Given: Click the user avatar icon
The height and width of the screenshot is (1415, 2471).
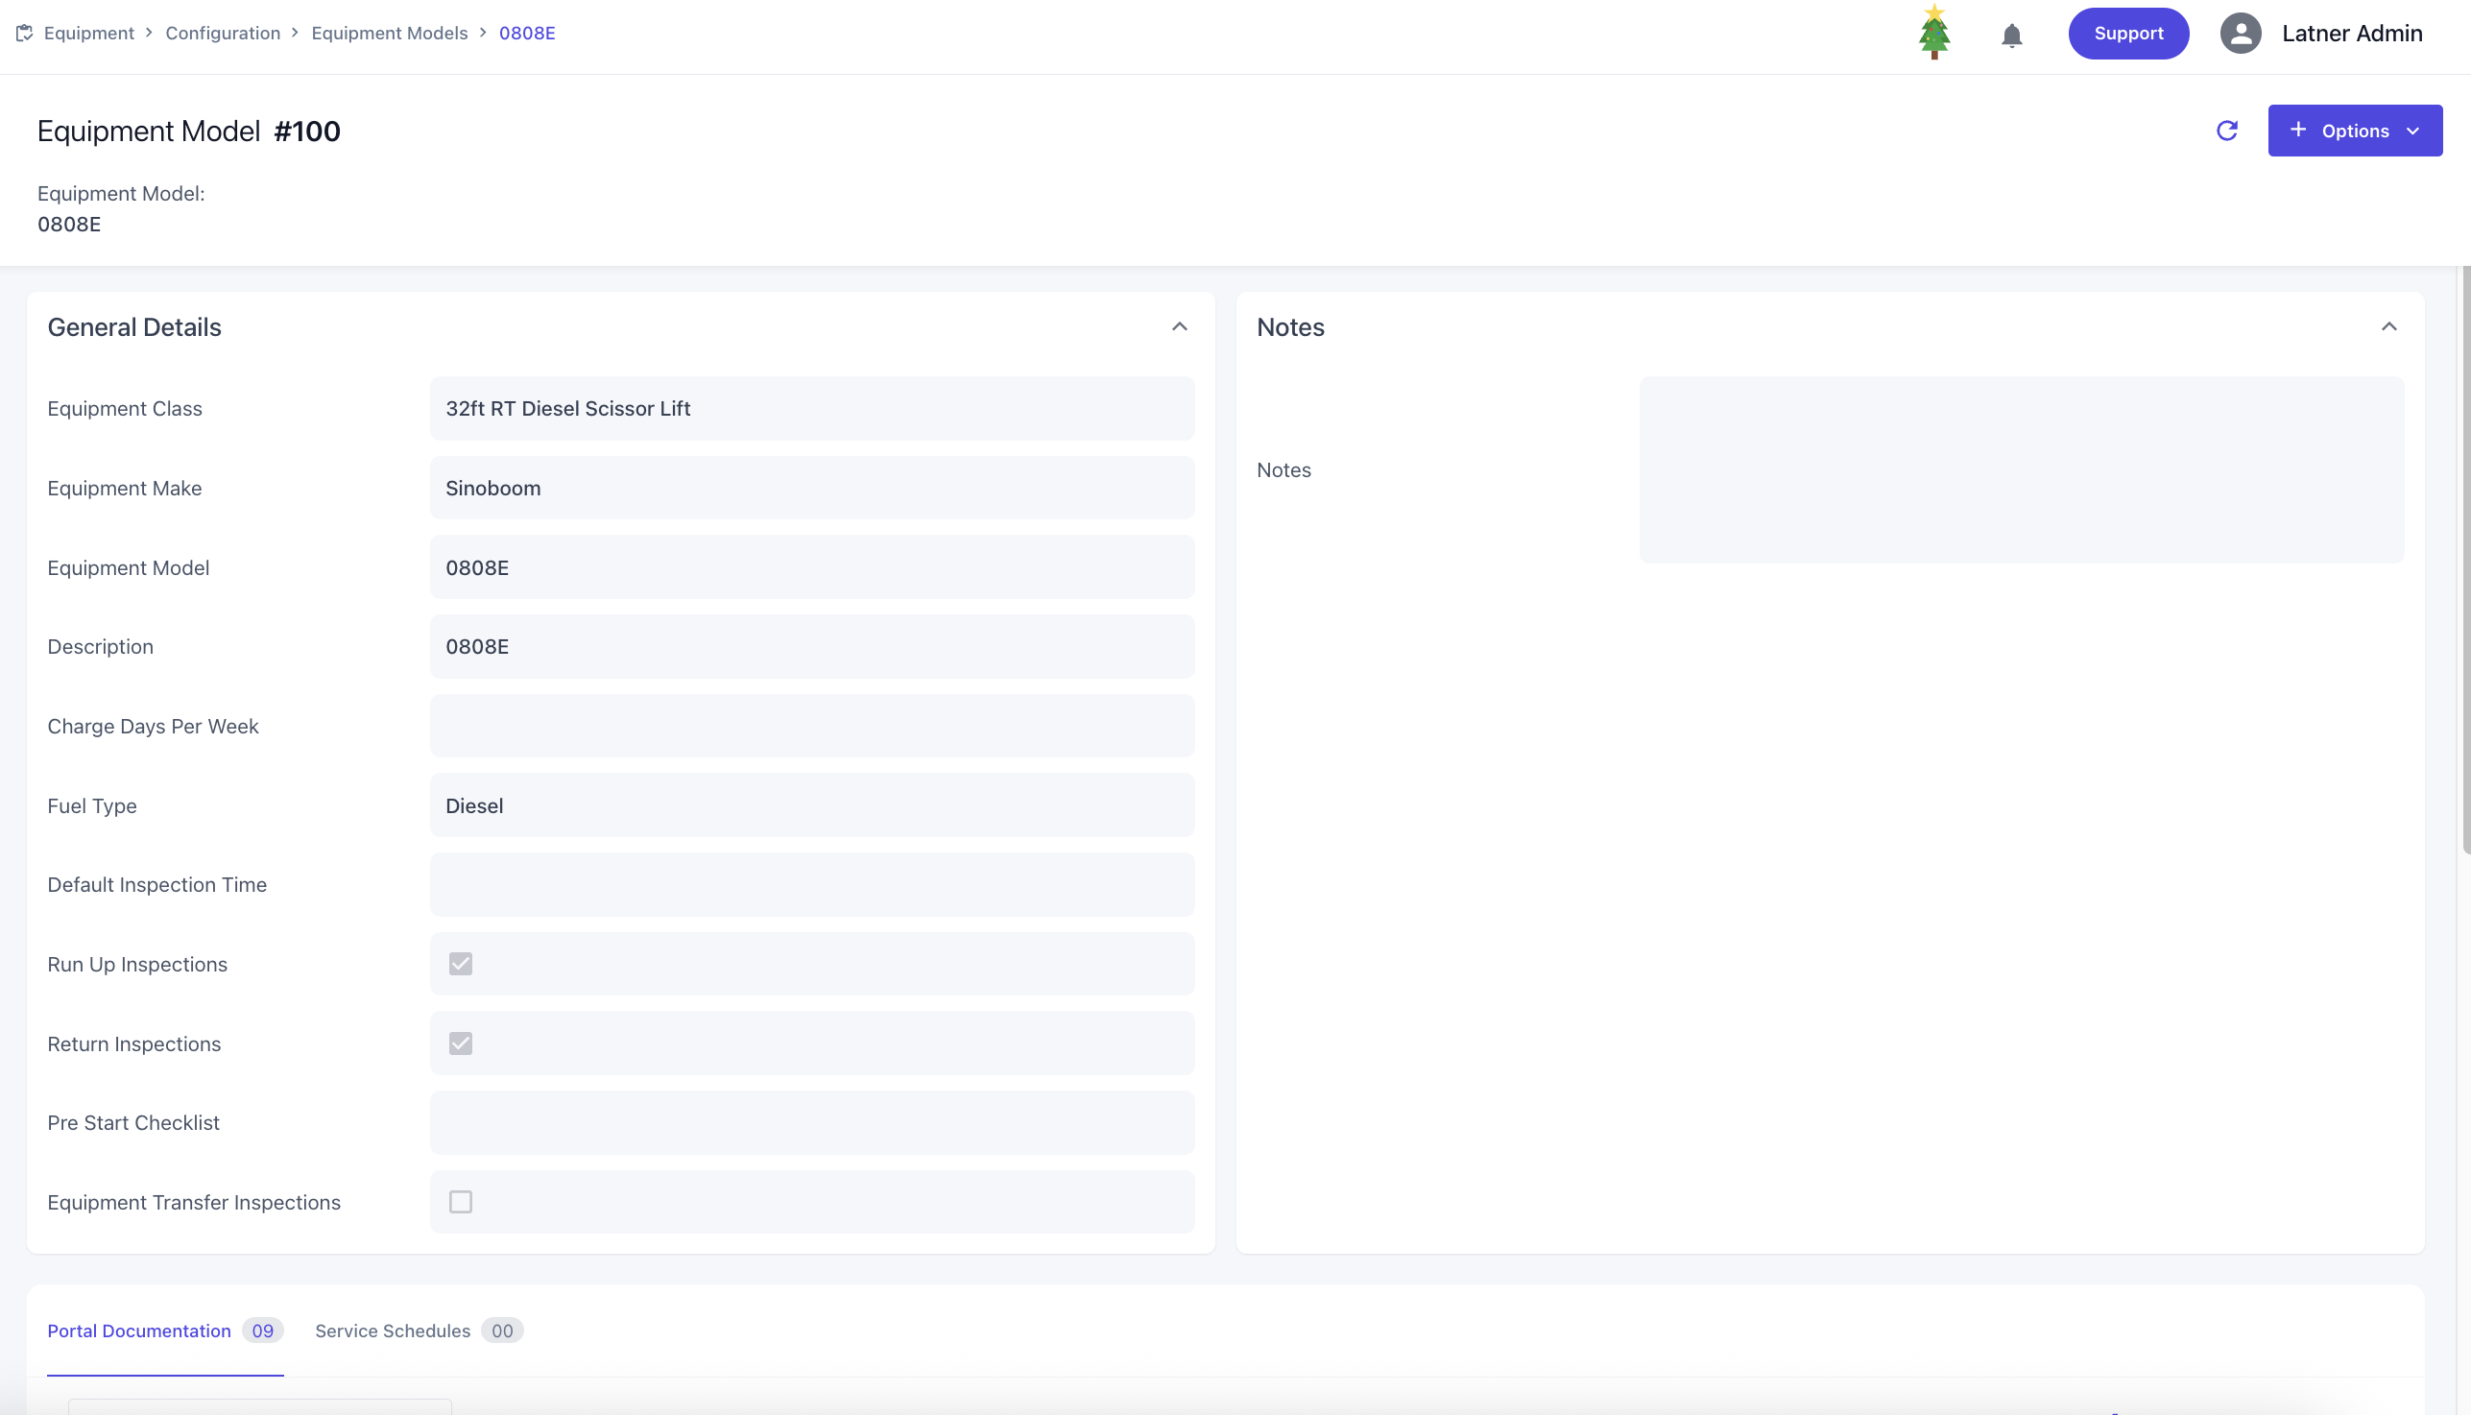Looking at the screenshot, I should click(2240, 34).
